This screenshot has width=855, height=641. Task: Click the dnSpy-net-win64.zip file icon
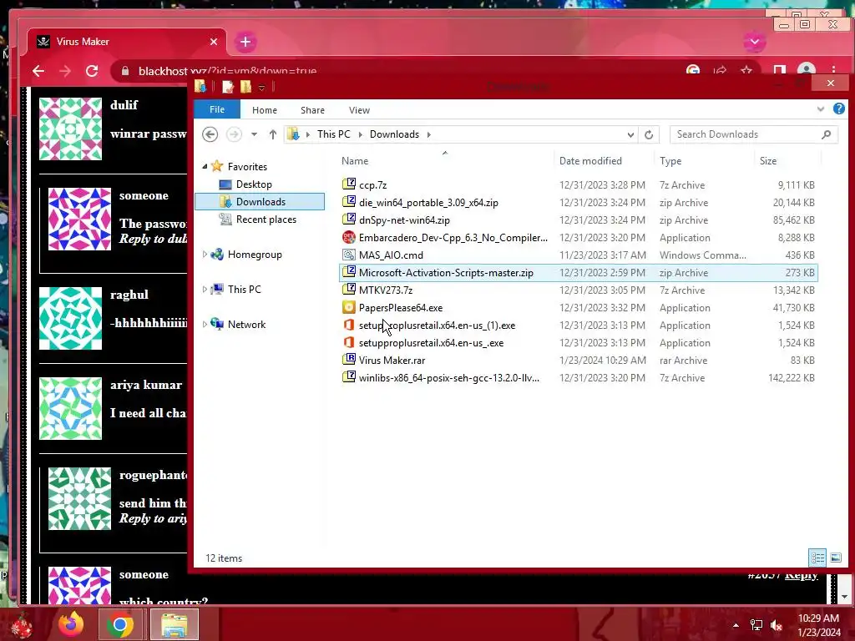click(x=349, y=220)
